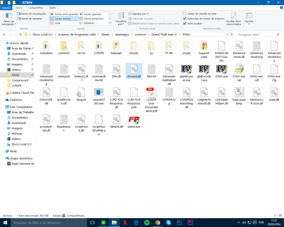Enable Caixas de seleção de item checkbox
The image size is (284, 227).
coord(185,14)
